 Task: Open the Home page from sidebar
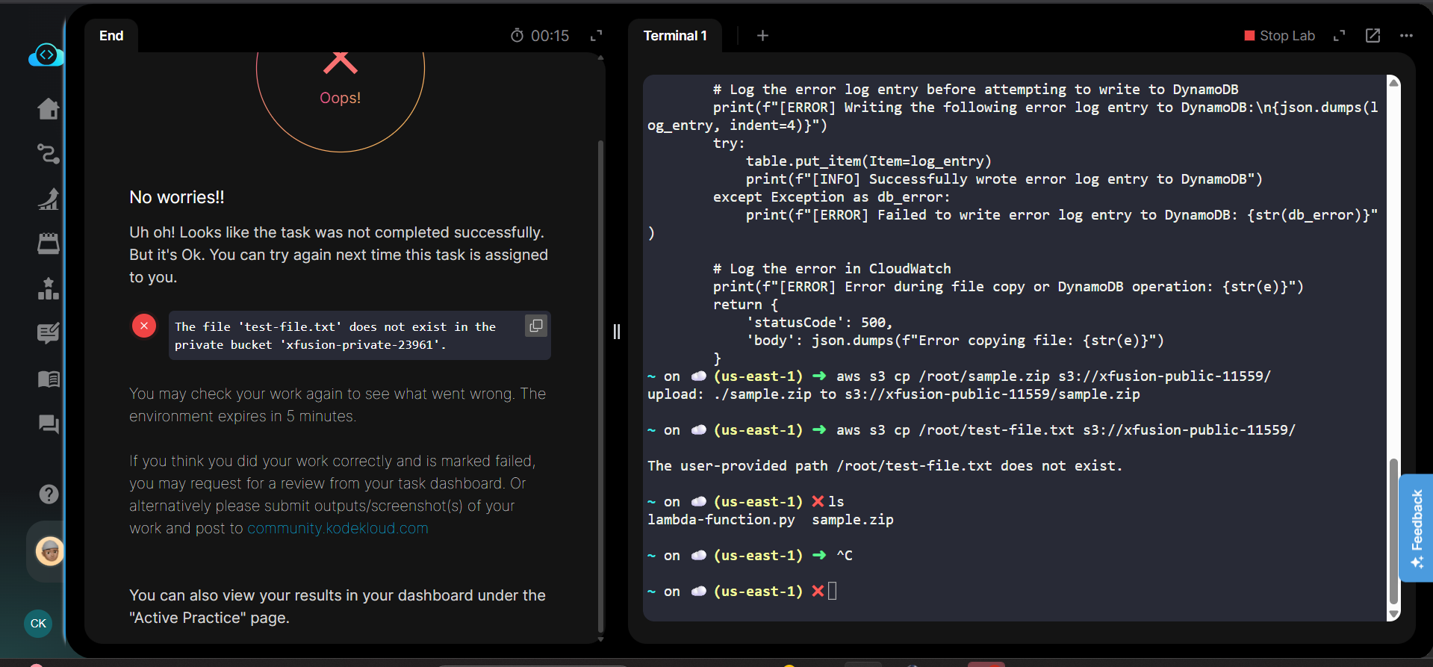click(x=49, y=109)
